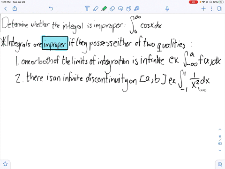
Task: Tap the handwritten 1/x² dx integral example
Action: click(x=194, y=81)
